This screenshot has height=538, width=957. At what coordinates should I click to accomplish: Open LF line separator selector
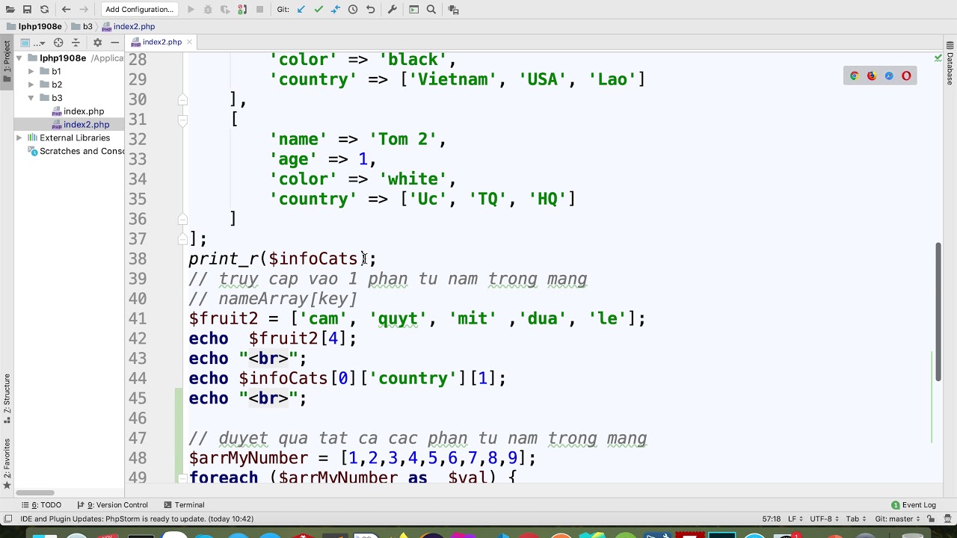tap(796, 519)
